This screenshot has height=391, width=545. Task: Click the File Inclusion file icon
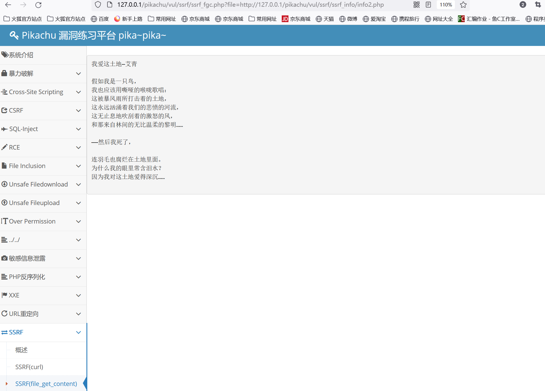click(x=4, y=166)
